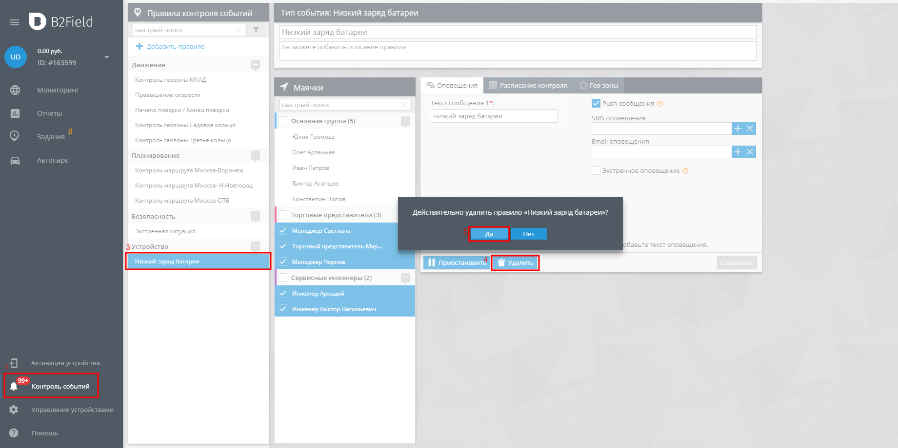898x448 pixels.
Task: Uncheck Менеджер Светлана
Action: (x=283, y=230)
